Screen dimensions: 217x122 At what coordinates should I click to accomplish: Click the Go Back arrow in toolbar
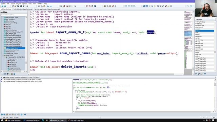(2, 6)
